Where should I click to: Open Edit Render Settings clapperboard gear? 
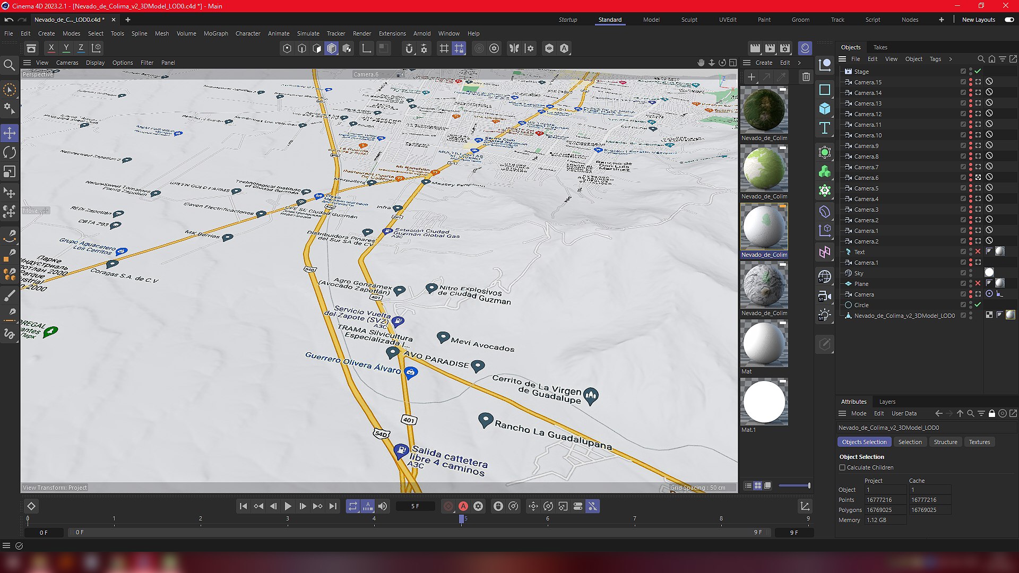tap(785, 48)
